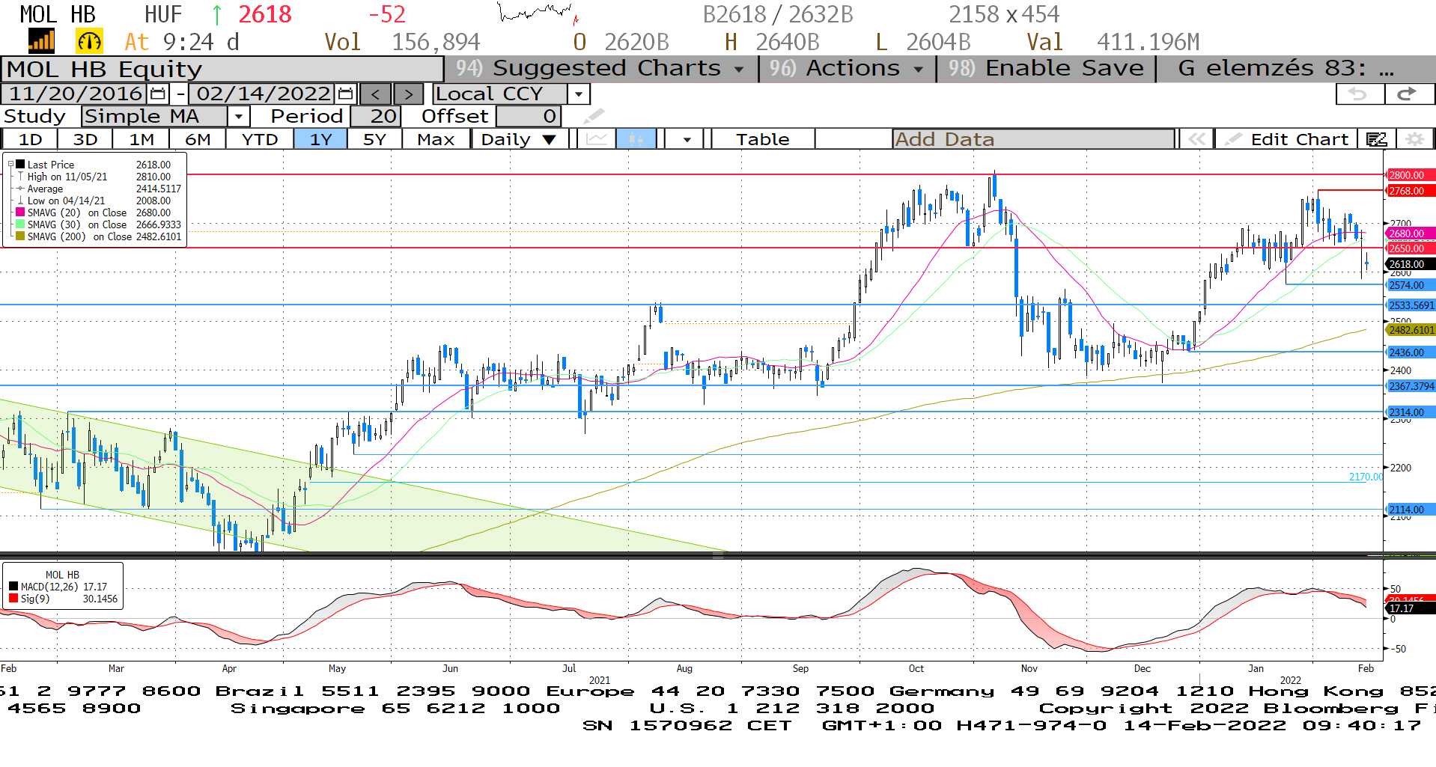Select the Max range tab
1436x767 pixels.
coord(436,139)
